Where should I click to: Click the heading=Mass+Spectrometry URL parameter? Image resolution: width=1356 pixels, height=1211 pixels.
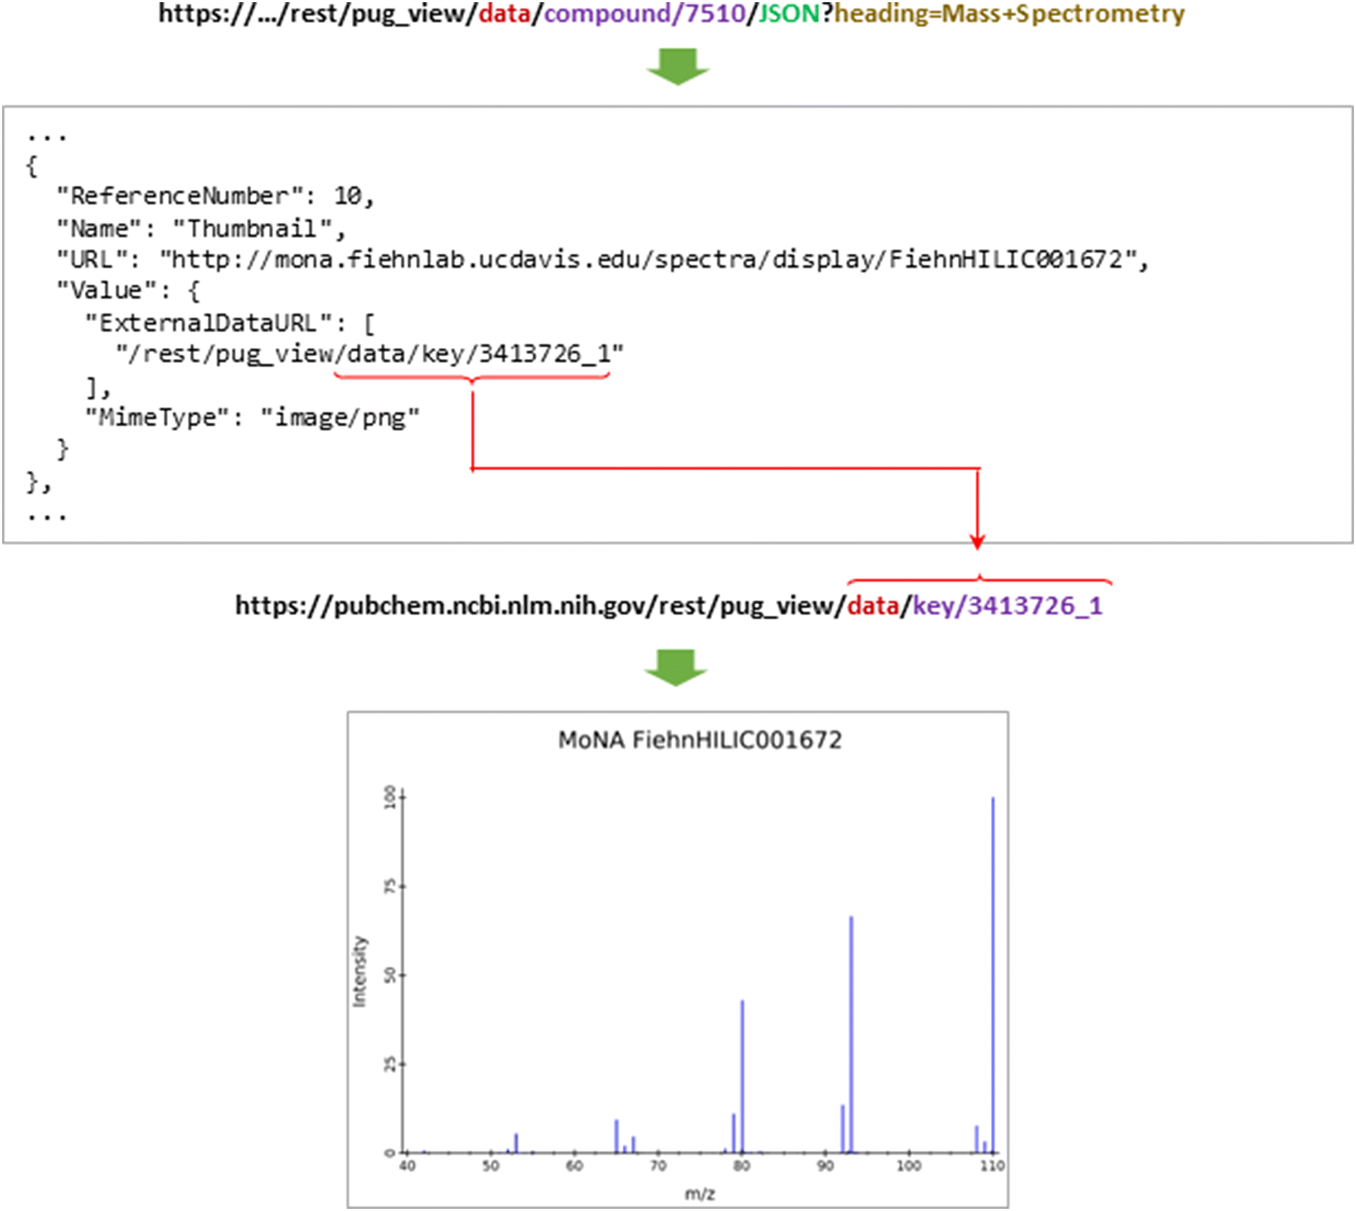pyautogui.click(x=1010, y=14)
